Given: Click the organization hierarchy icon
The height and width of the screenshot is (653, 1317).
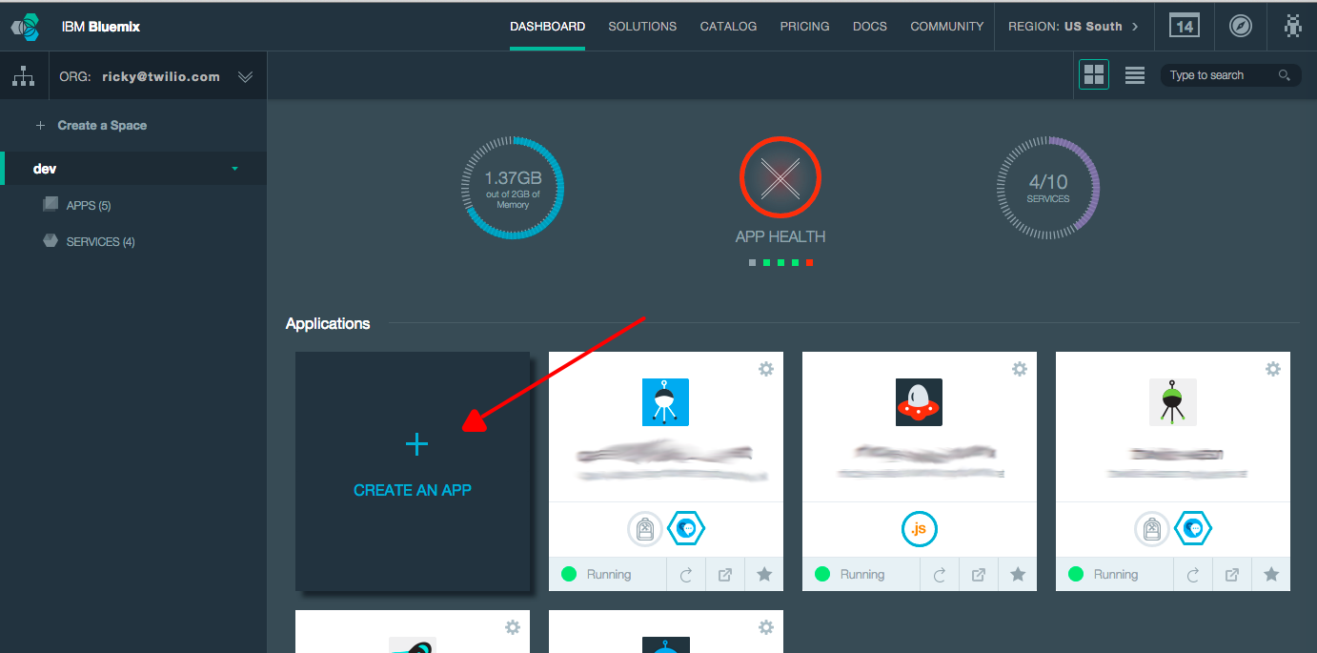Looking at the screenshot, I should coord(24,76).
